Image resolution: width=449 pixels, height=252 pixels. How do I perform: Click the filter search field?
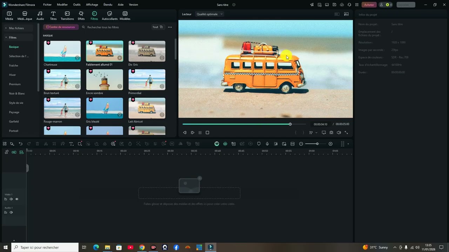pos(116,27)
